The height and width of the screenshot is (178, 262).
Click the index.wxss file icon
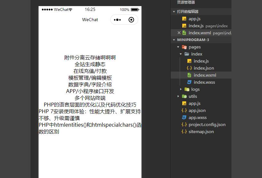point(189,82)
